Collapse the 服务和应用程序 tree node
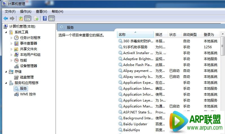The image size is (225, 134). (x=6, y=83)
